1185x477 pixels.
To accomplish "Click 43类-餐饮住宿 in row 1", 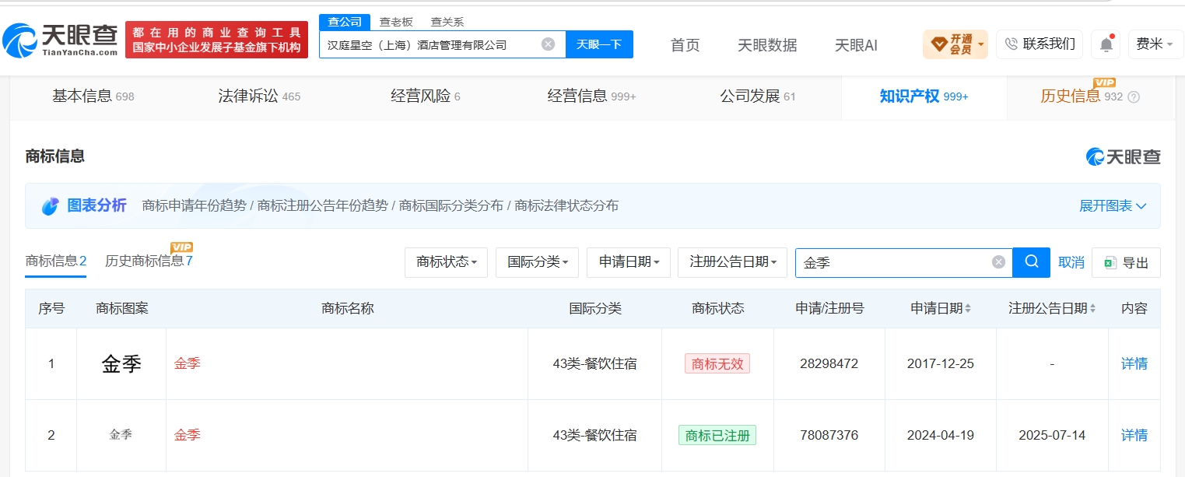I will click(594, 363).
